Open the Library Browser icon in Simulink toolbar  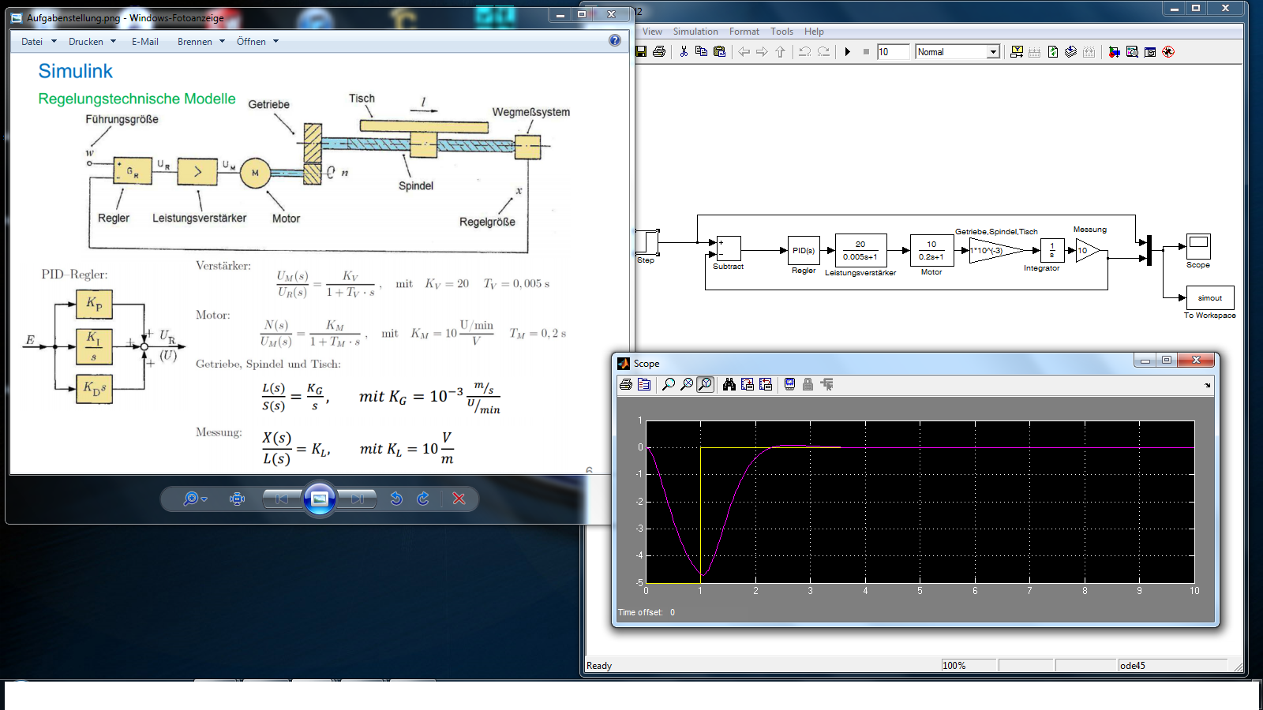[1114, 52]
